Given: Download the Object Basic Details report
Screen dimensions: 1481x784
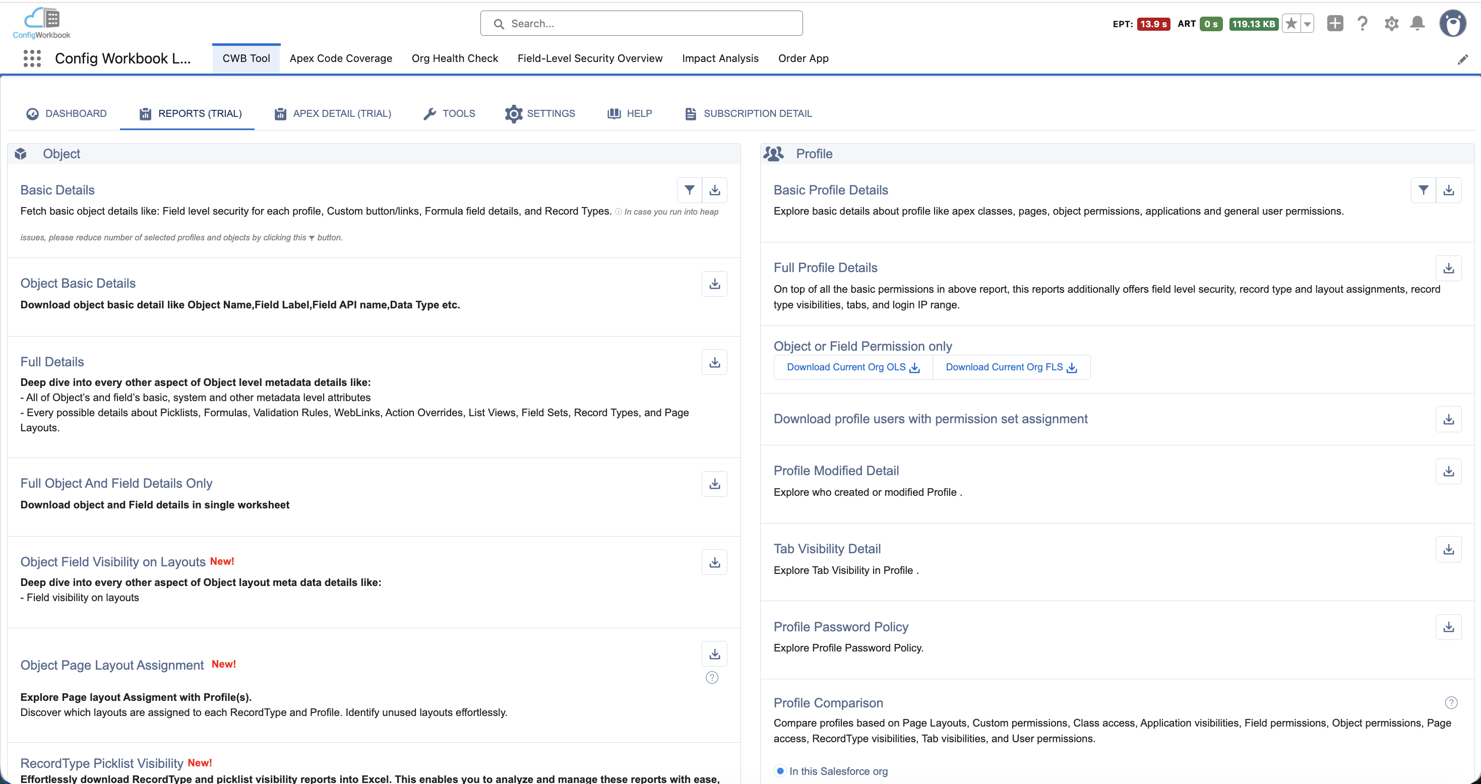Looking at the screenshot, I should coord(714,284).
